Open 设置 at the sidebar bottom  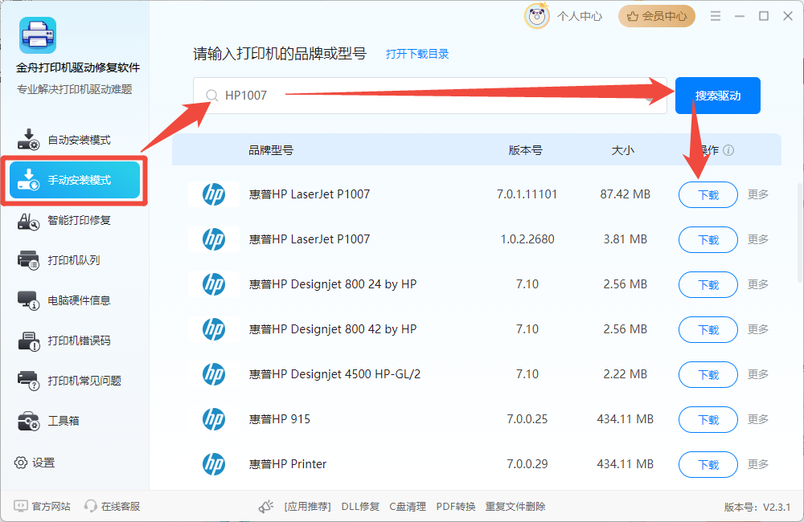click(x=35, y=463)
